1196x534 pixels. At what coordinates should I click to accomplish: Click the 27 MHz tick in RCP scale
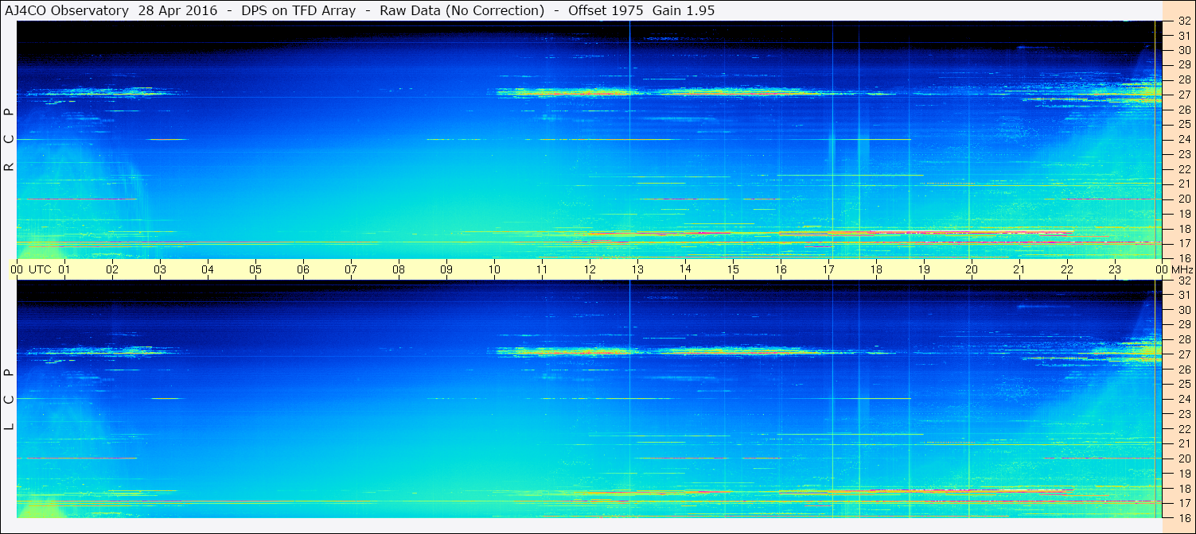tap(1183, 95)
